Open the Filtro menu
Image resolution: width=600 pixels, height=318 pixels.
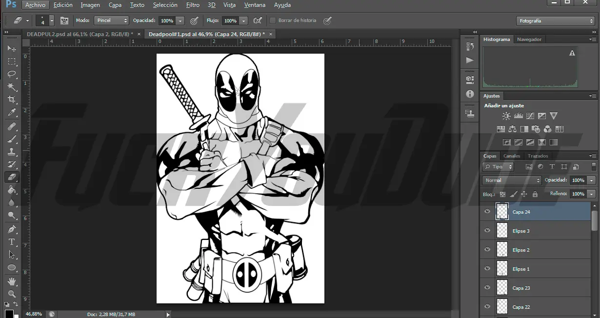point(193,5)
